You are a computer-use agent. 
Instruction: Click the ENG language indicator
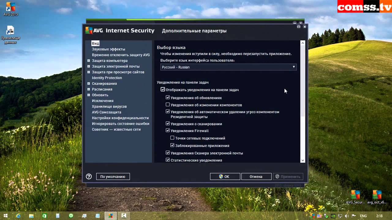coord(364,216)
